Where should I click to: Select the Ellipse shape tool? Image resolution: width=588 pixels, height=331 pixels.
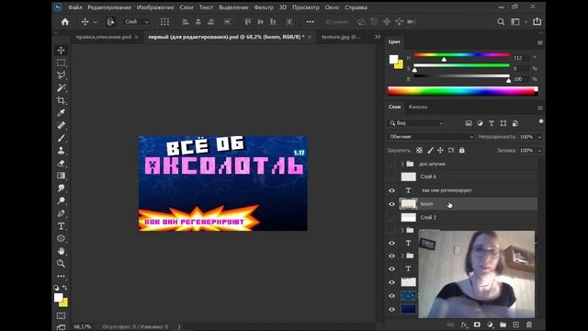[x=62, y=238]
